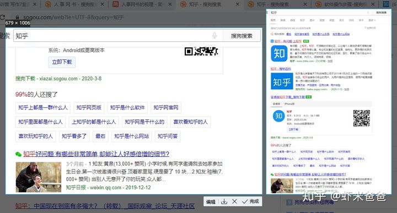The height and width of the screenshot is (213, 397).
Task: Click the movie still thumbnail of the result
Action: [39, 177]
